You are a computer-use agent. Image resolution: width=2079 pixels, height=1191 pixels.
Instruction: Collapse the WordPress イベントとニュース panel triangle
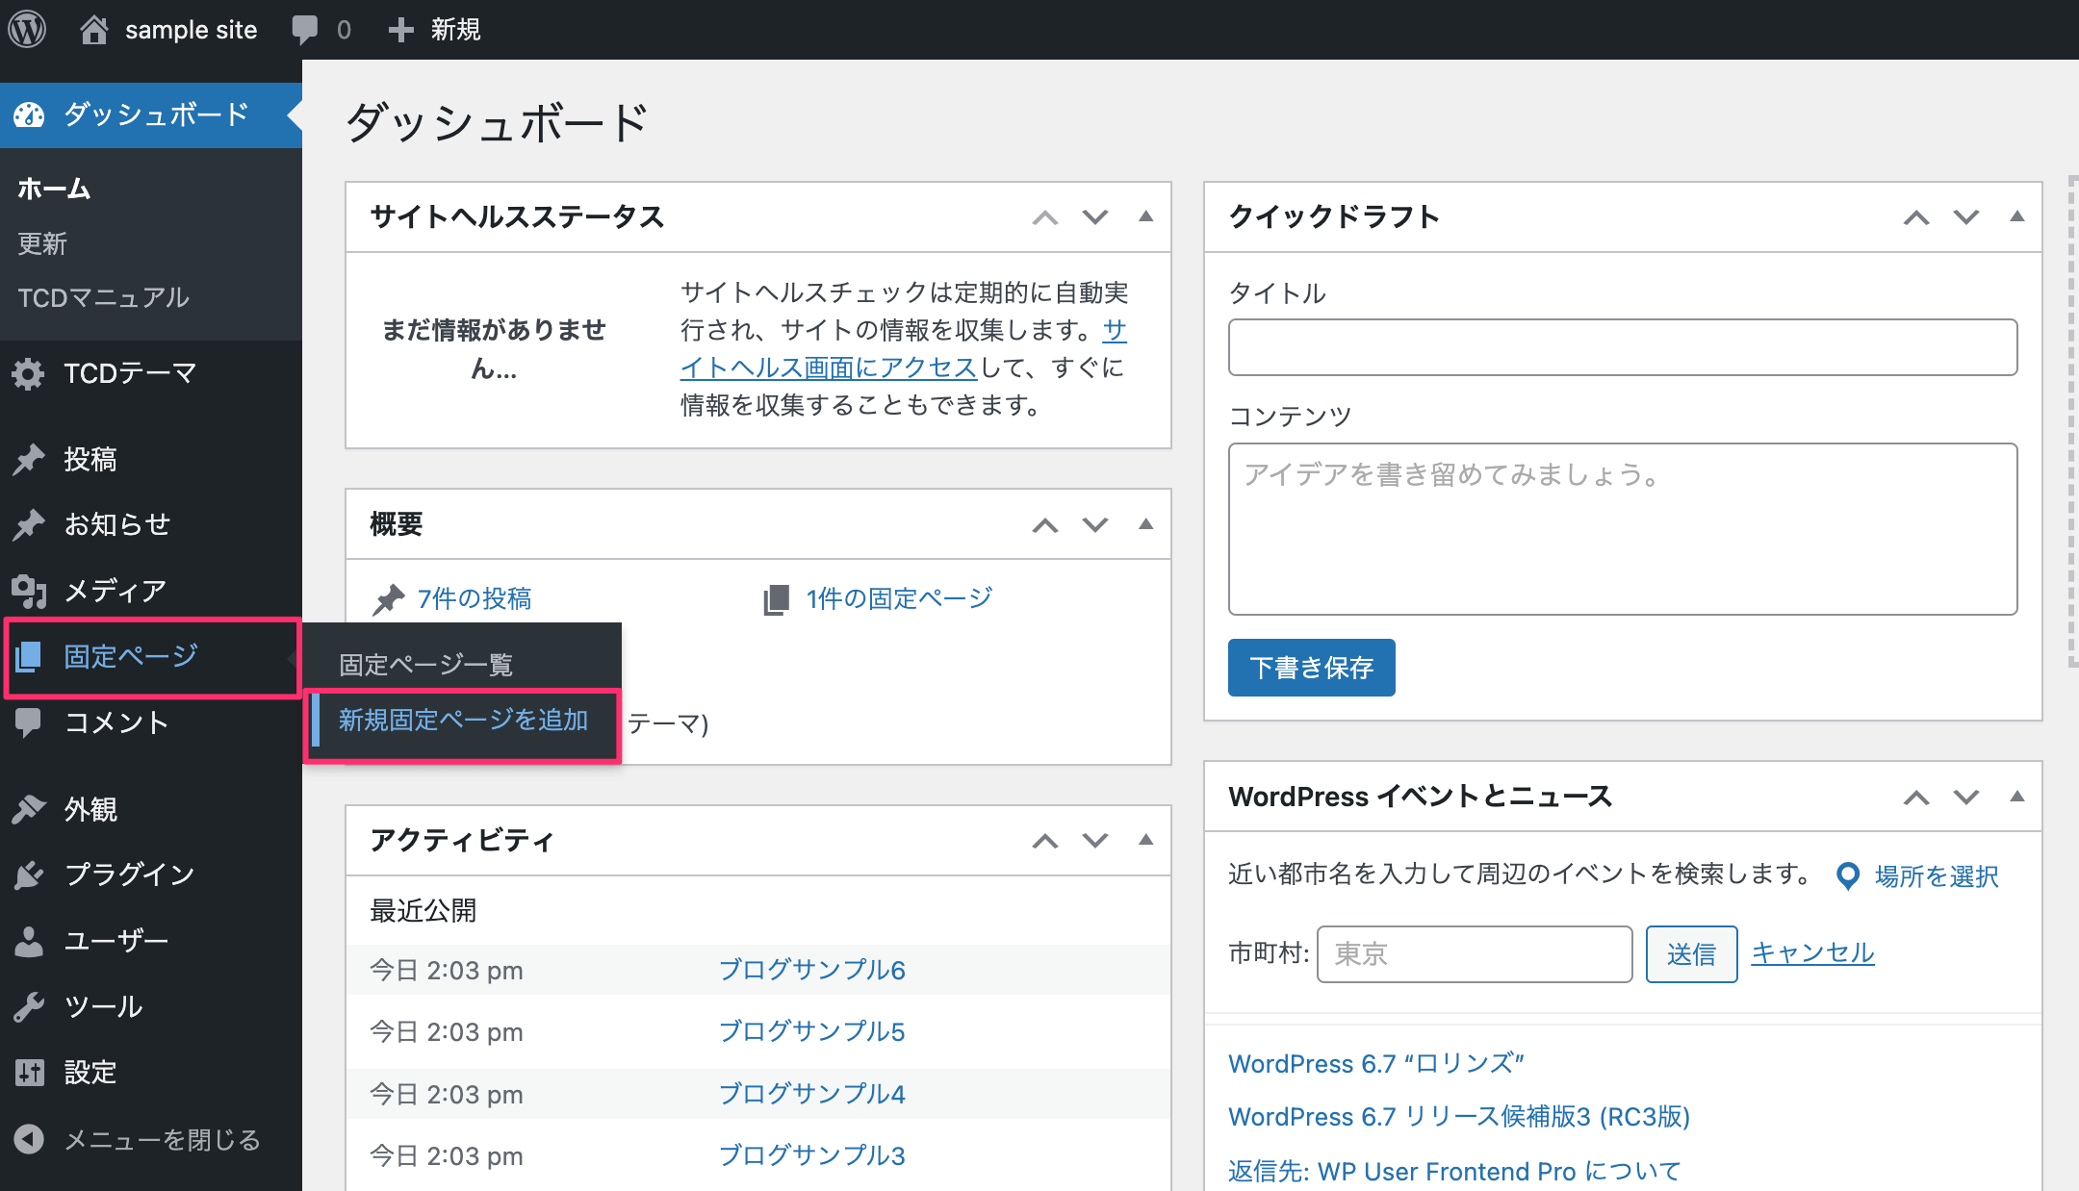pyautogui.click(x=2017, y=797)
